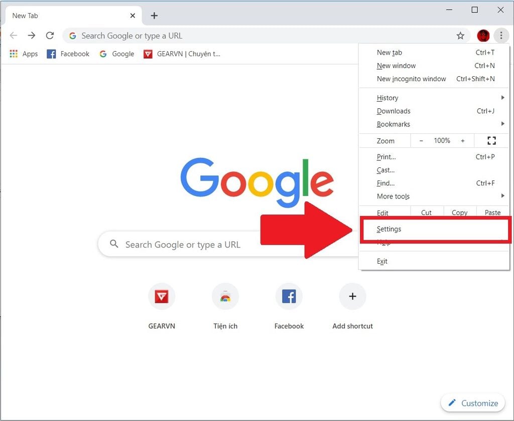Image resolution: width=514 pixels, height=421 pixels.
Task: Open Downloads from the menu
Action: [434, 111]
